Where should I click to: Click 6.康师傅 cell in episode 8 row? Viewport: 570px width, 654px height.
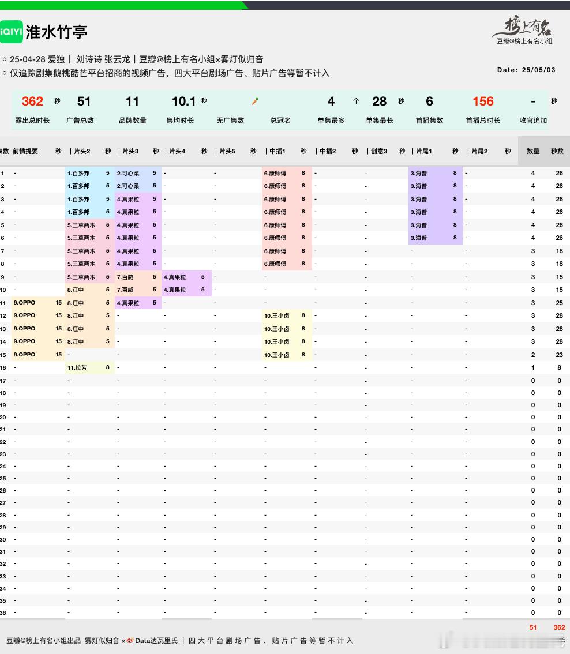(x=275, y=264)
